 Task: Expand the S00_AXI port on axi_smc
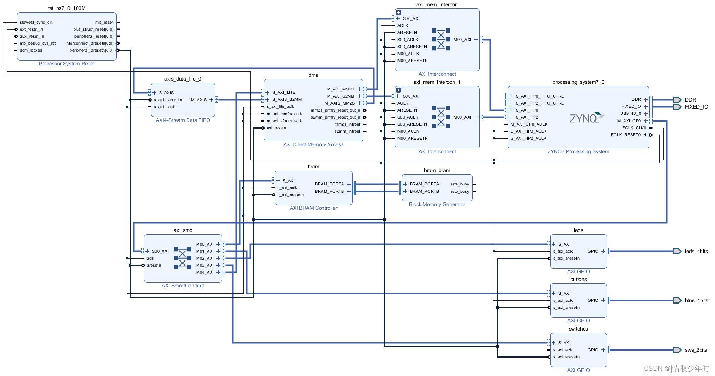click(147, 251)
